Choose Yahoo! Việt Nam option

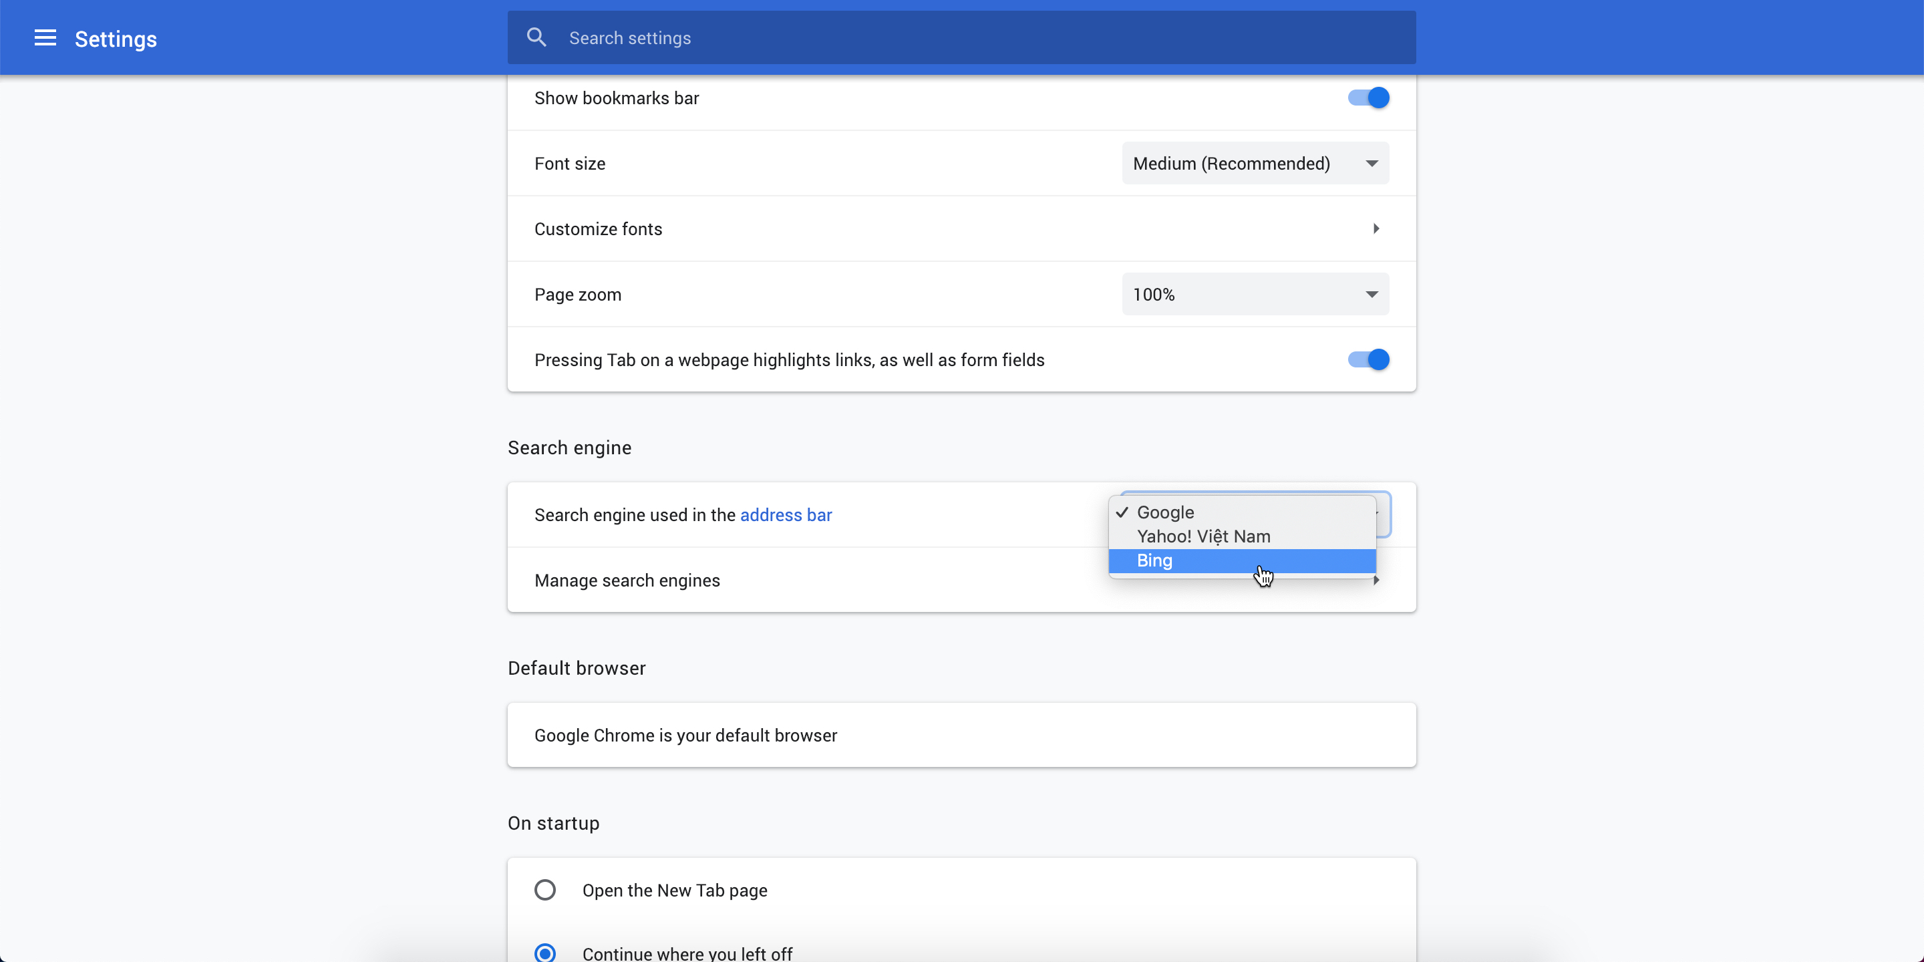pyautogui.click(x=1242, y=536)
